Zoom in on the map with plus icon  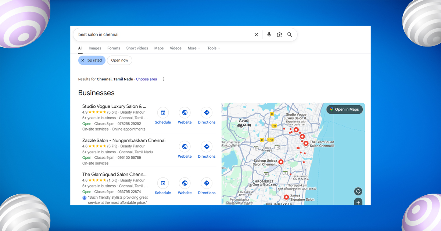coord(358,202)
